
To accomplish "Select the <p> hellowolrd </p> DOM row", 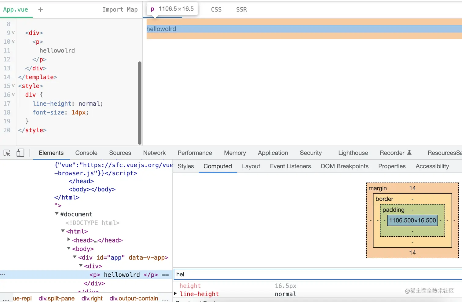I will [86, 275].
